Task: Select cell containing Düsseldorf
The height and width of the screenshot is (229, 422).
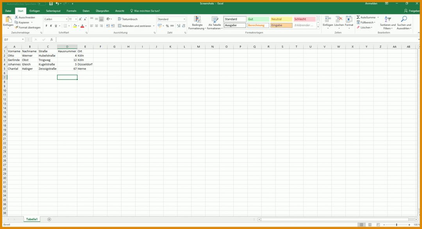Action: [x=85, y=64]
